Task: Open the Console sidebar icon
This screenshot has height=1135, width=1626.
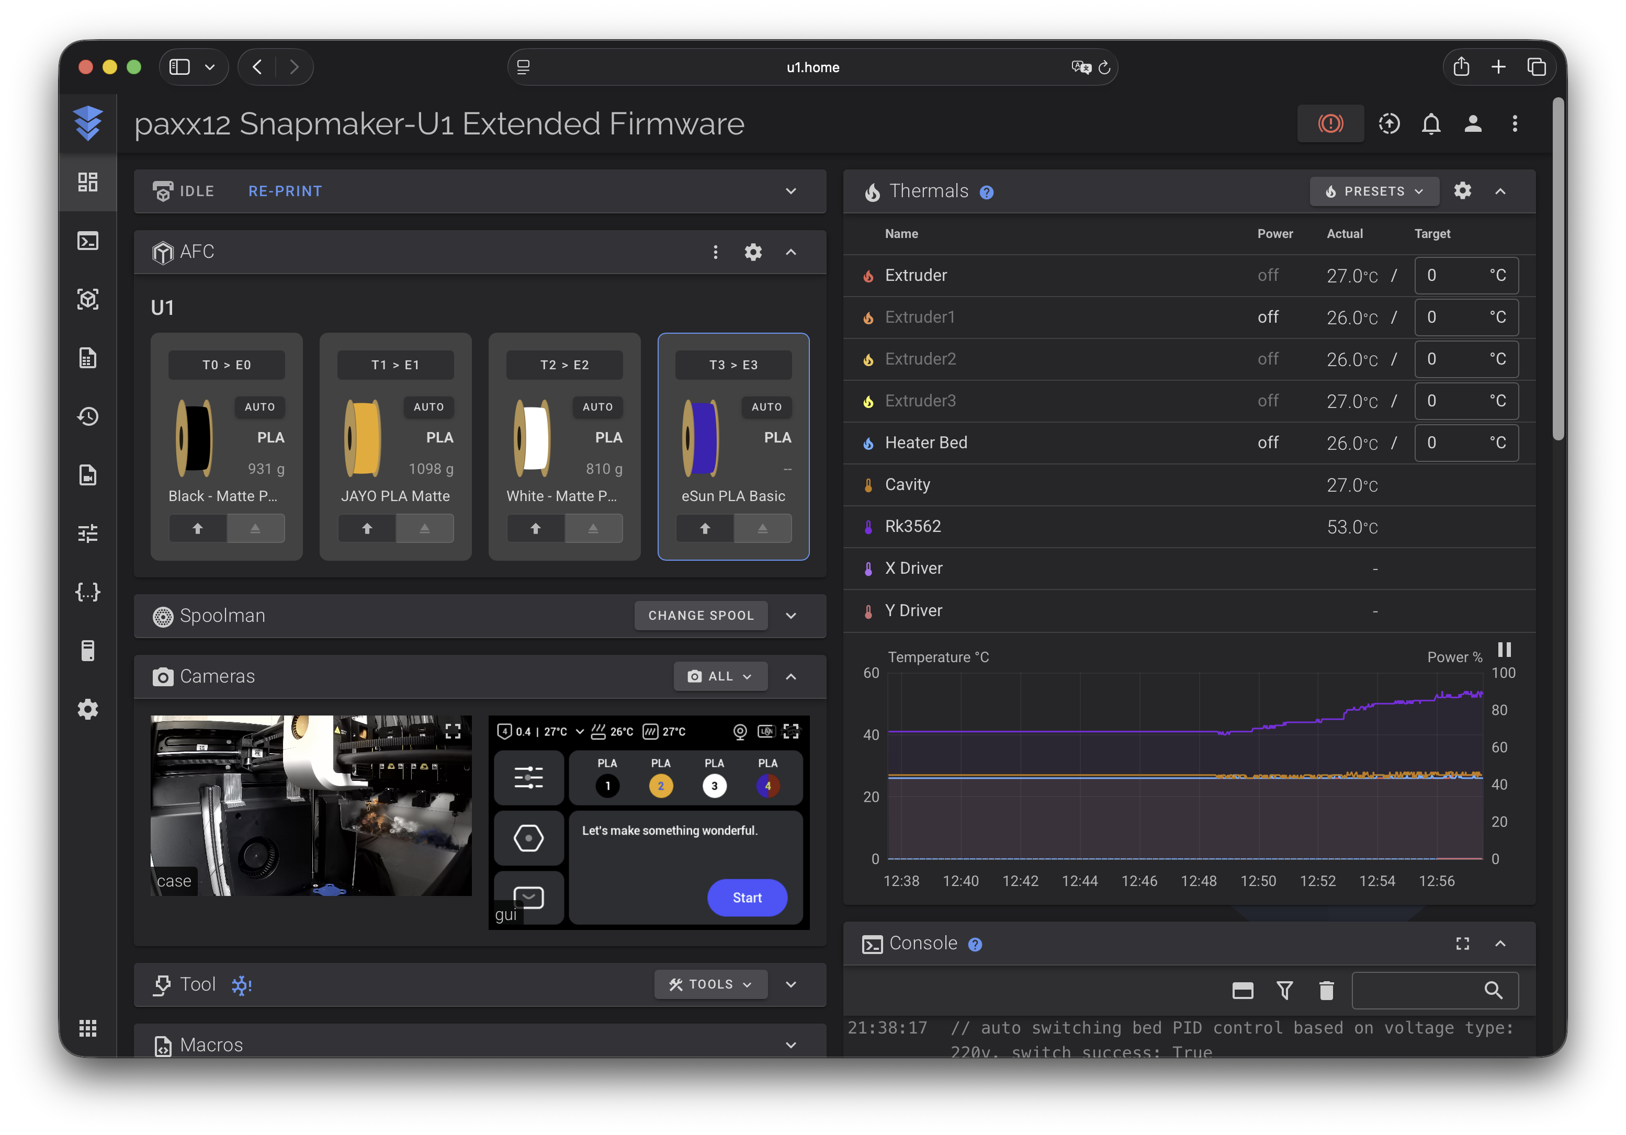Action: (88, 241)
